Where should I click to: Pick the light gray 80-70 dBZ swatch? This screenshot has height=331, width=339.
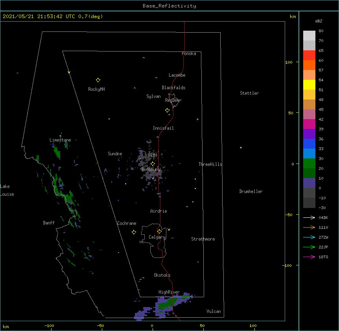[x=309, y=36]
